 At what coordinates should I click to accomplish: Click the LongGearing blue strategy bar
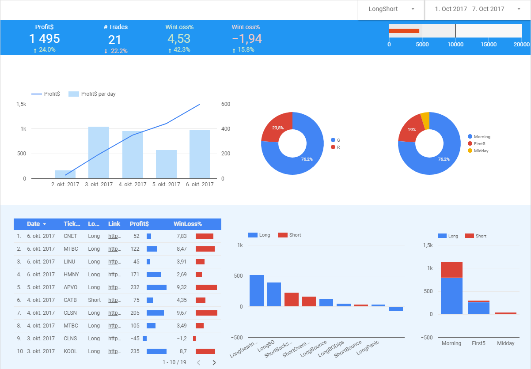[257, 290]
